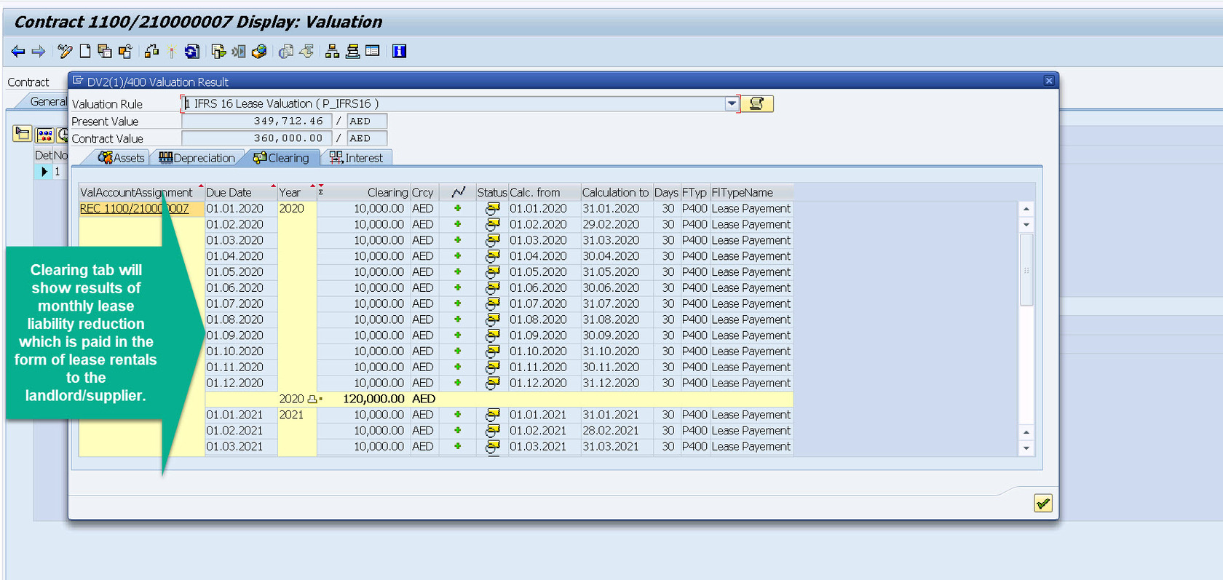The width and height of the screenshot is (1223, 580).
Task: Click the yellow tree icon left of dialog
Action: pyautogui.click(x=23, y=134)
